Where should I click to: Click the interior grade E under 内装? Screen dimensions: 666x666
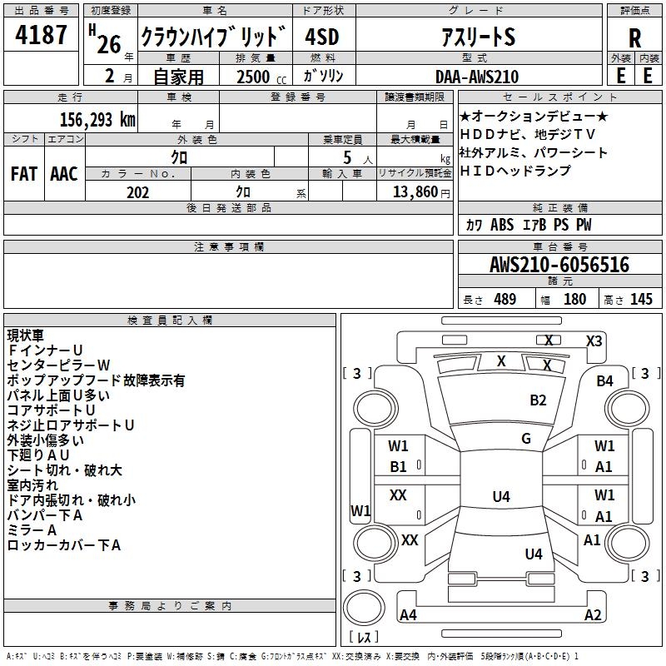click(648, 76)
